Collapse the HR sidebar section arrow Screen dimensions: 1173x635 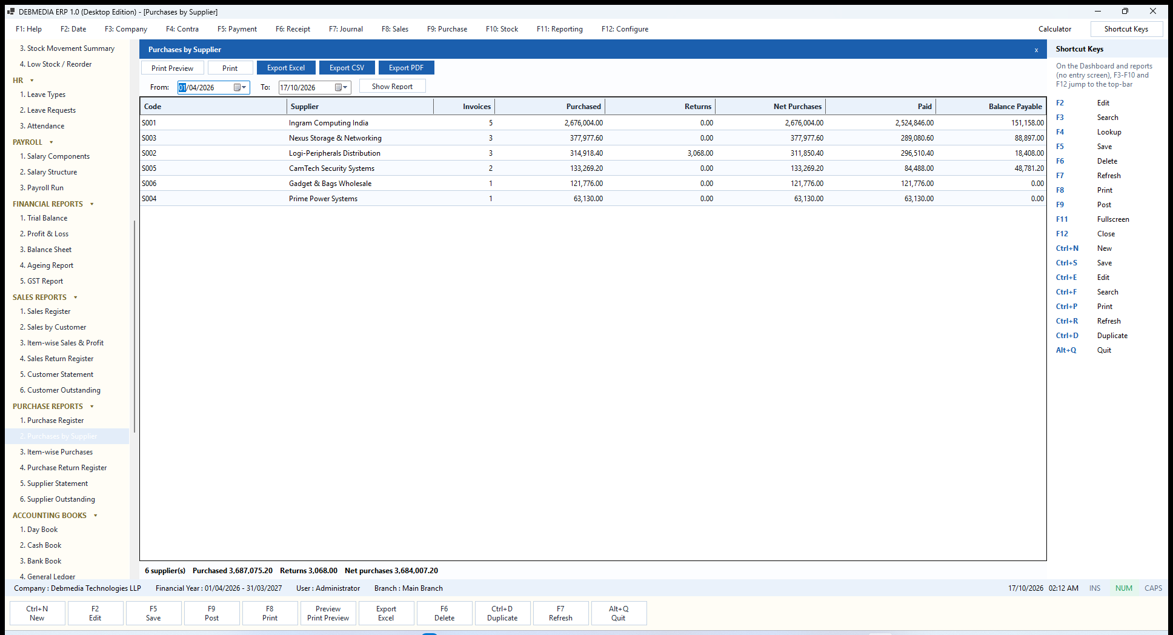point(32,81)
